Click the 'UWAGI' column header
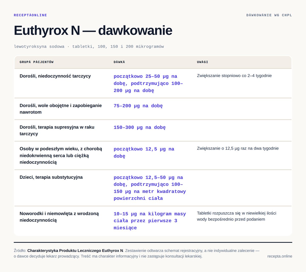306x272 pixels. tap(202, 62)
